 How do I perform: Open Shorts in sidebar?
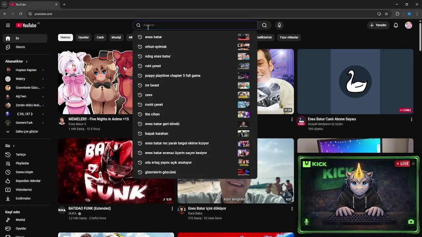(25, 47)
